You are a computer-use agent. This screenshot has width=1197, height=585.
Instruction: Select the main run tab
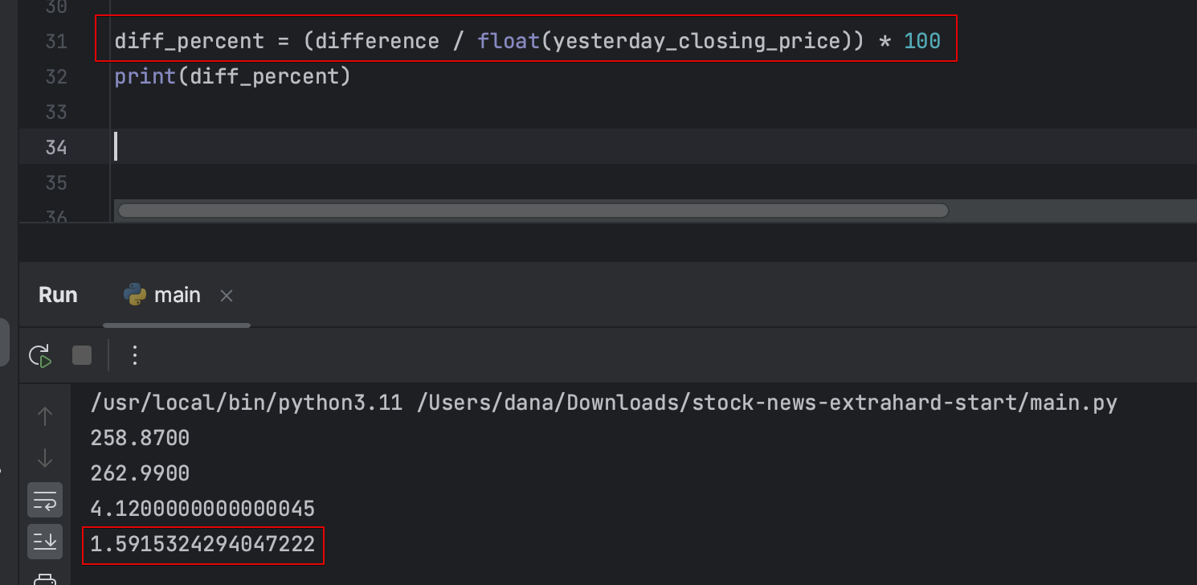point(177,295)
